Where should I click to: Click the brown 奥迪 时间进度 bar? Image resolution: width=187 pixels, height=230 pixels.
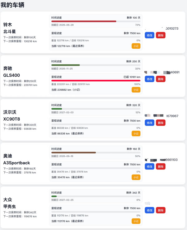point(74,152)
